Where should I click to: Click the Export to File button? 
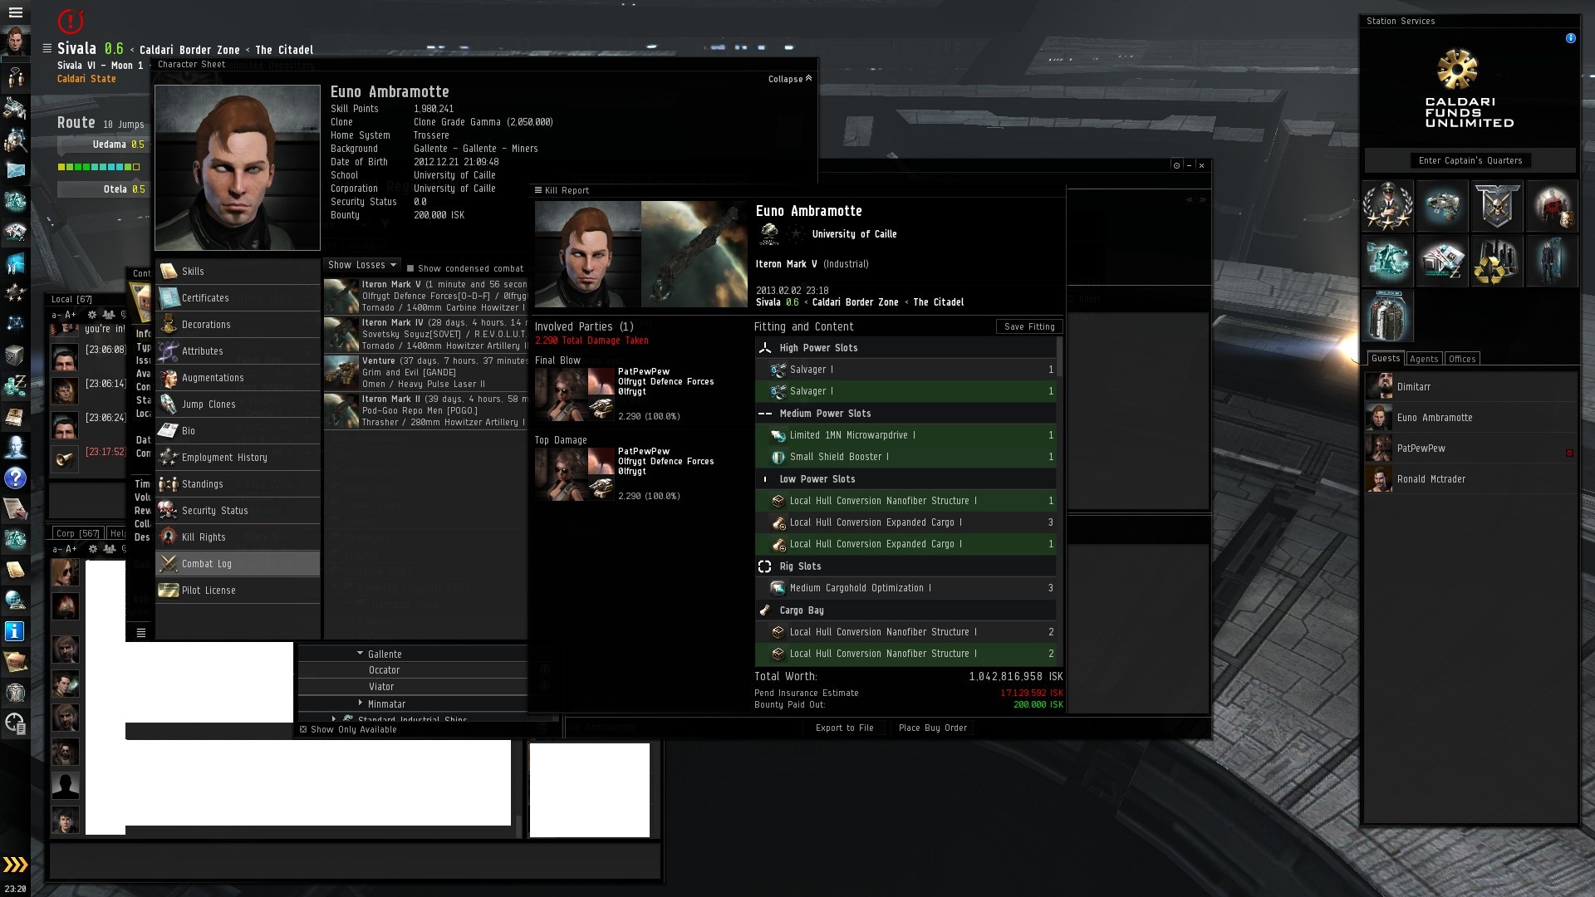coord(844,728)
